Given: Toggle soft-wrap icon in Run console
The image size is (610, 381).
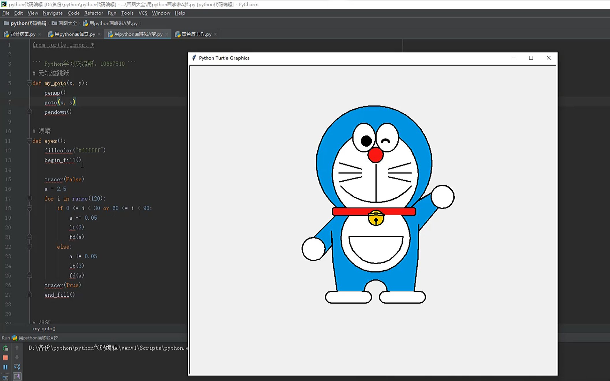Looking at the screenshot, I should pos(17,367).
